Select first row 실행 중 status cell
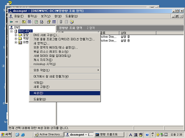This screenshot has height=138, width=185. [x=125, y=37]
